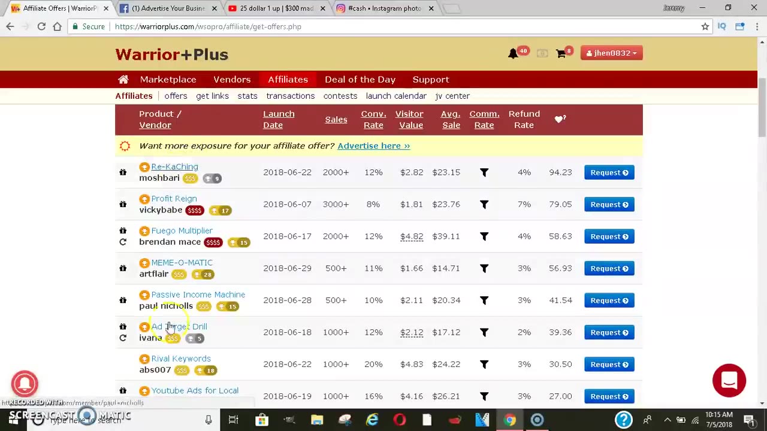Sort the table by Launch Date
The height and width of the screenshot is (431, 767).
[x=279, y=119]
